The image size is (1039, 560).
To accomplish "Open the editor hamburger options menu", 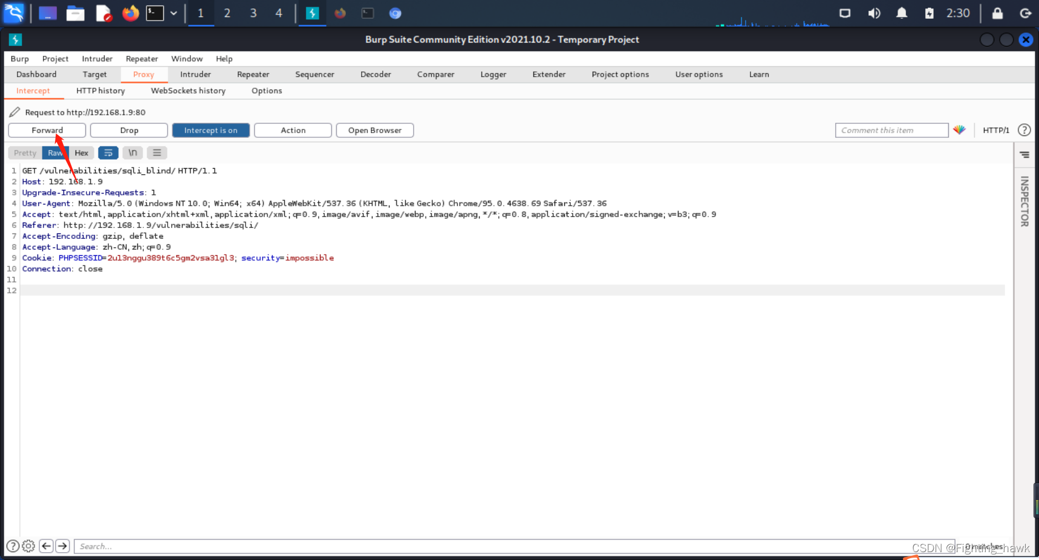I will click(x=157, y=153).
